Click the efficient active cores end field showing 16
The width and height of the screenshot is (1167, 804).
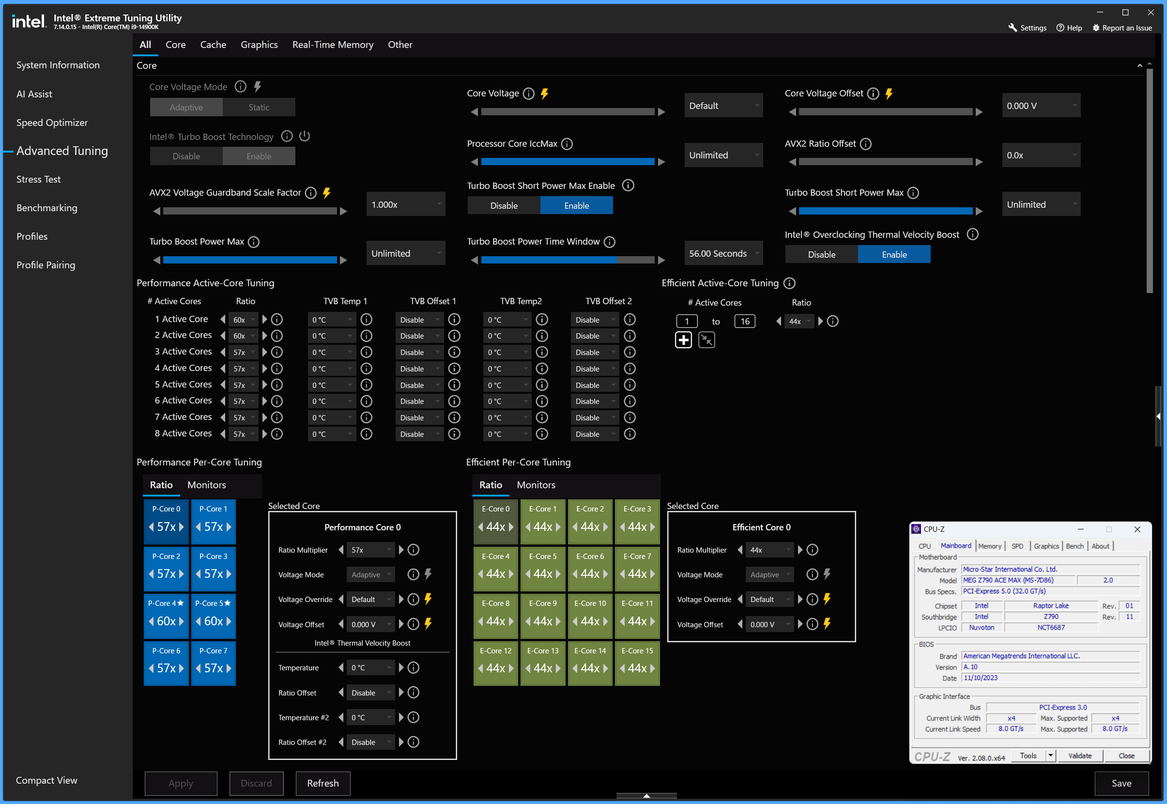[745, 322]
